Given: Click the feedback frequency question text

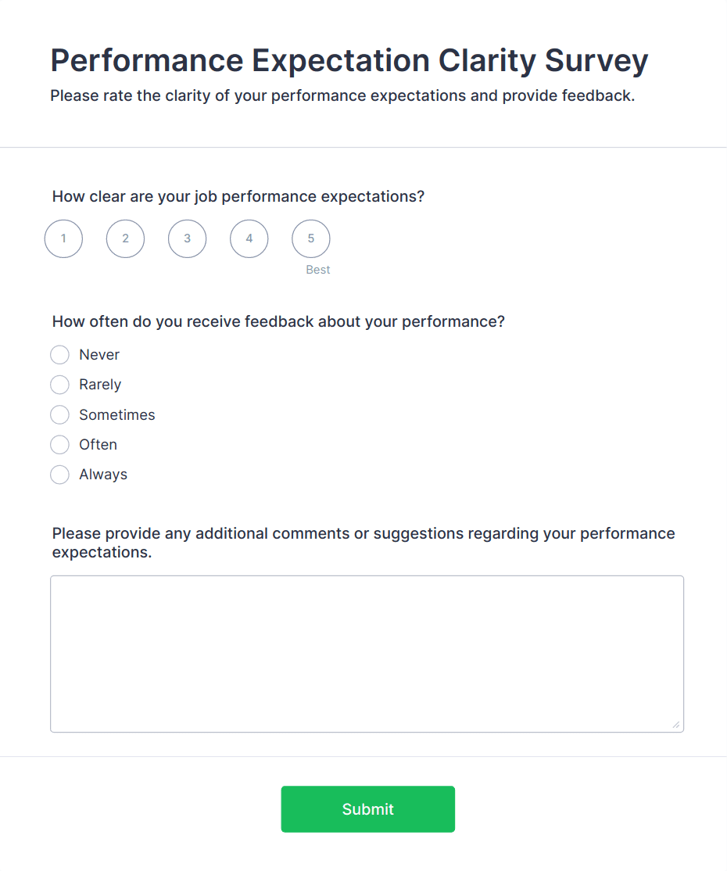Looking at the screenshot, I should point(278,321).
